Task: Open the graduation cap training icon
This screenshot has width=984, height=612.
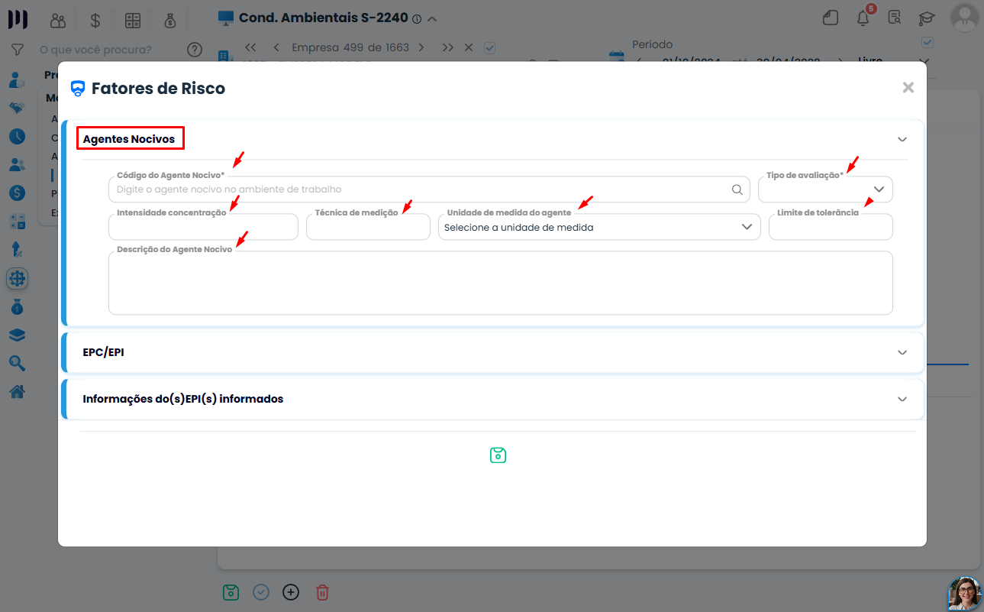Action: coord(926,18)
